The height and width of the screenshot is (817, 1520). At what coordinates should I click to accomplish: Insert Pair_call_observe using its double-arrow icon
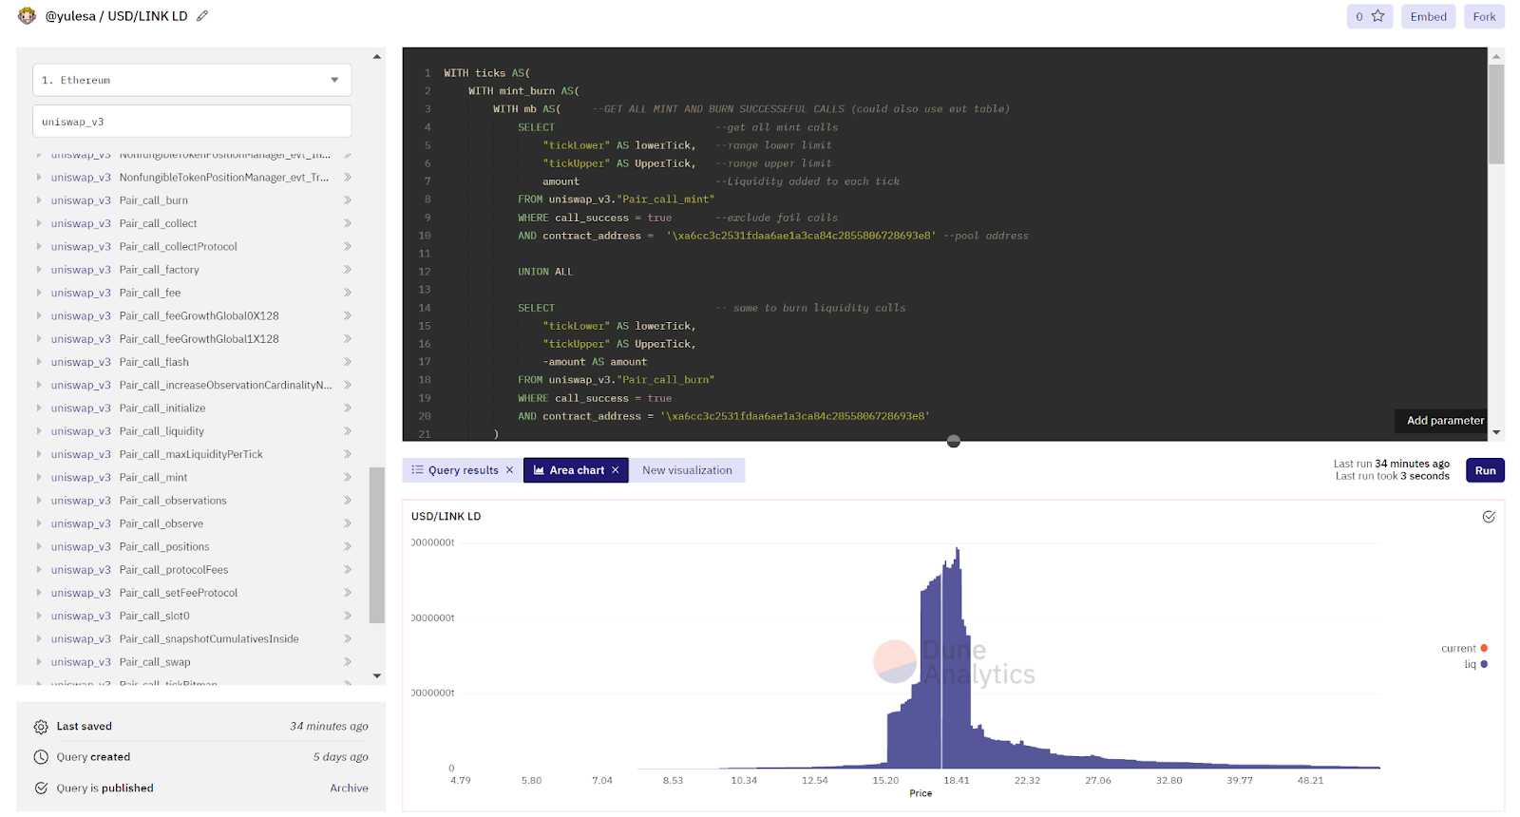point(348,523)
